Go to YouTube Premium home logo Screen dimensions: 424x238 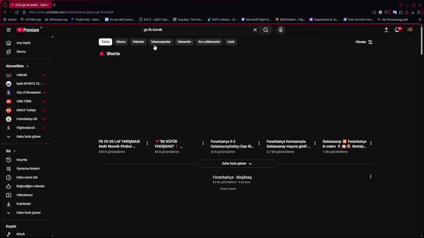point(28,30)
